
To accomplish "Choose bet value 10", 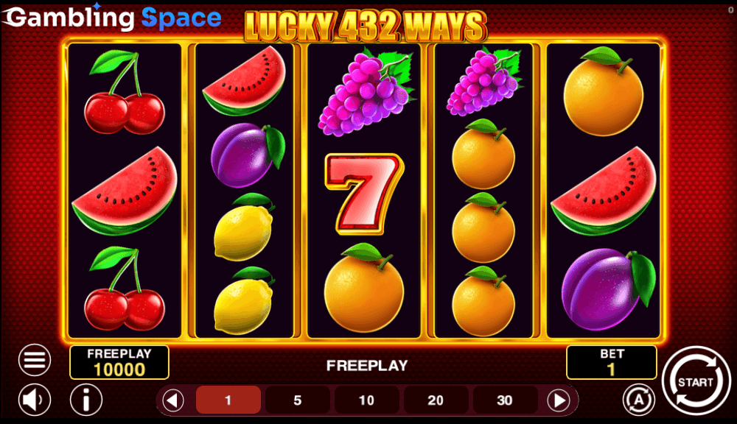I will (x=366, y=400).
